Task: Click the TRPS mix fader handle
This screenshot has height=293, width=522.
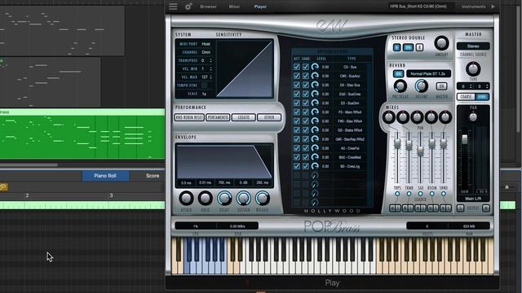Action: 397,143
